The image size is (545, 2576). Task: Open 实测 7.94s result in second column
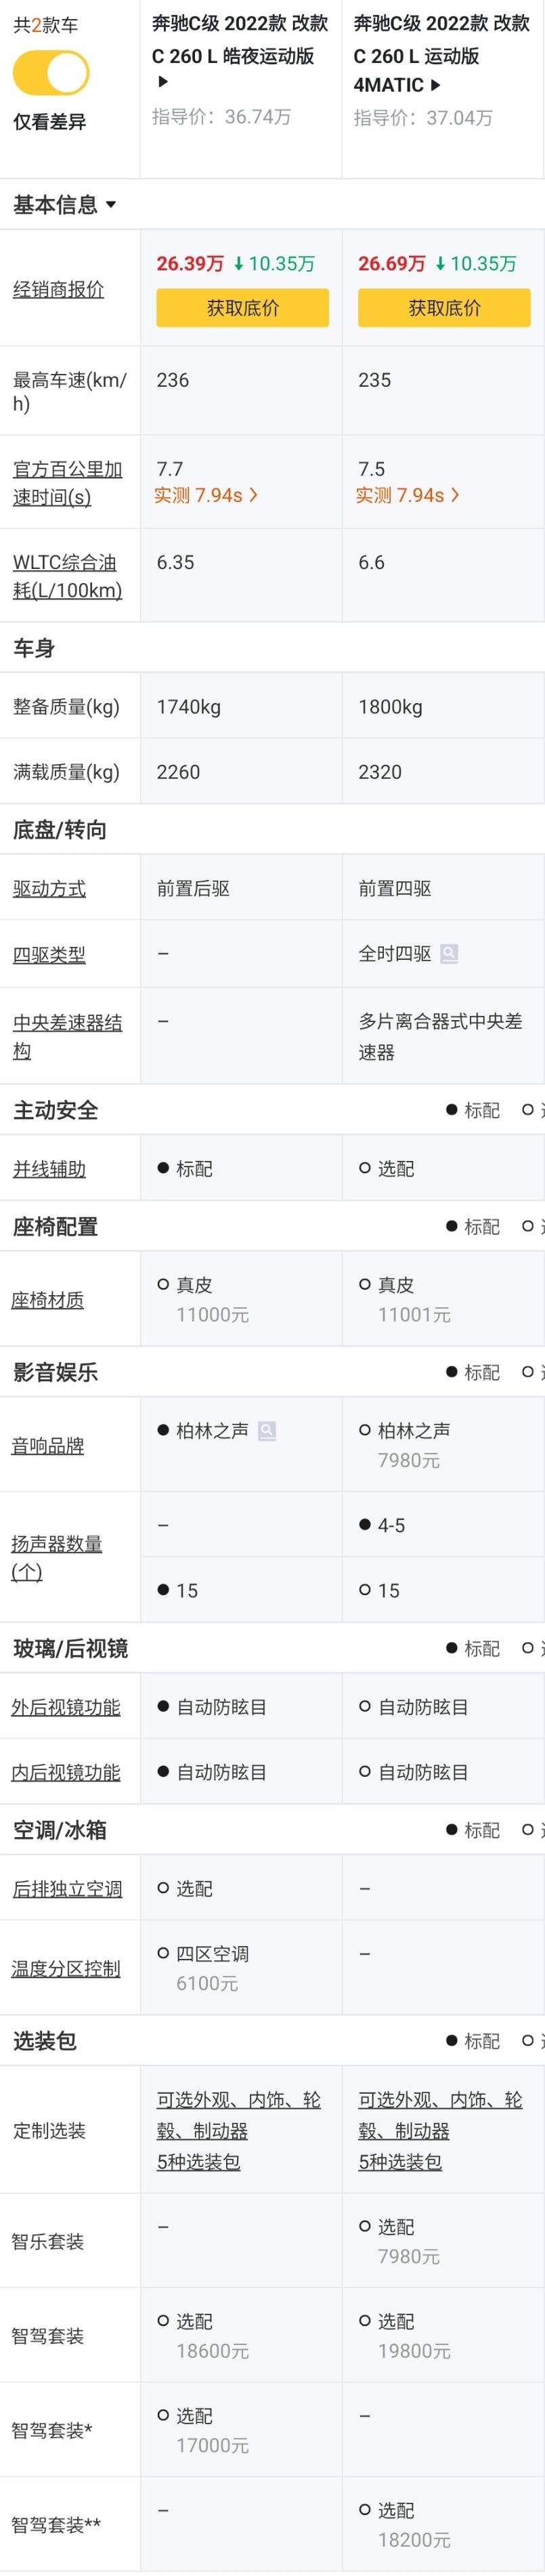(408, 496)
